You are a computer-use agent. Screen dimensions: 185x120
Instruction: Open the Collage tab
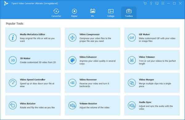click(111, 13)
